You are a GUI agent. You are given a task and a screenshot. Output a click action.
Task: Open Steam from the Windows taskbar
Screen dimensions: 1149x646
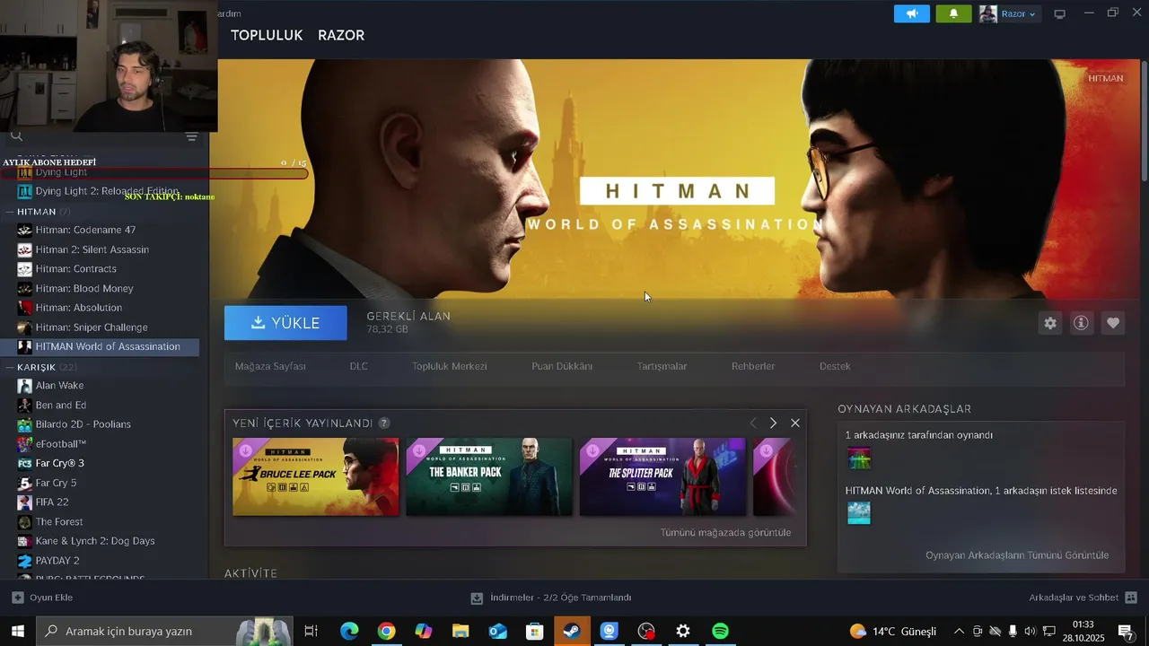pos(572,631)
